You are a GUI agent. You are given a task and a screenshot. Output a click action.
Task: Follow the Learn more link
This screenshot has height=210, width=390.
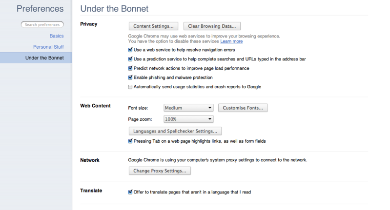coord(231,41)
